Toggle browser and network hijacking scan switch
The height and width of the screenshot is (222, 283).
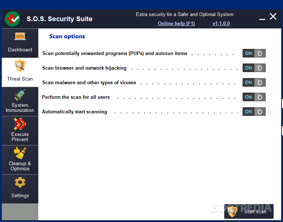click(254, 68)
